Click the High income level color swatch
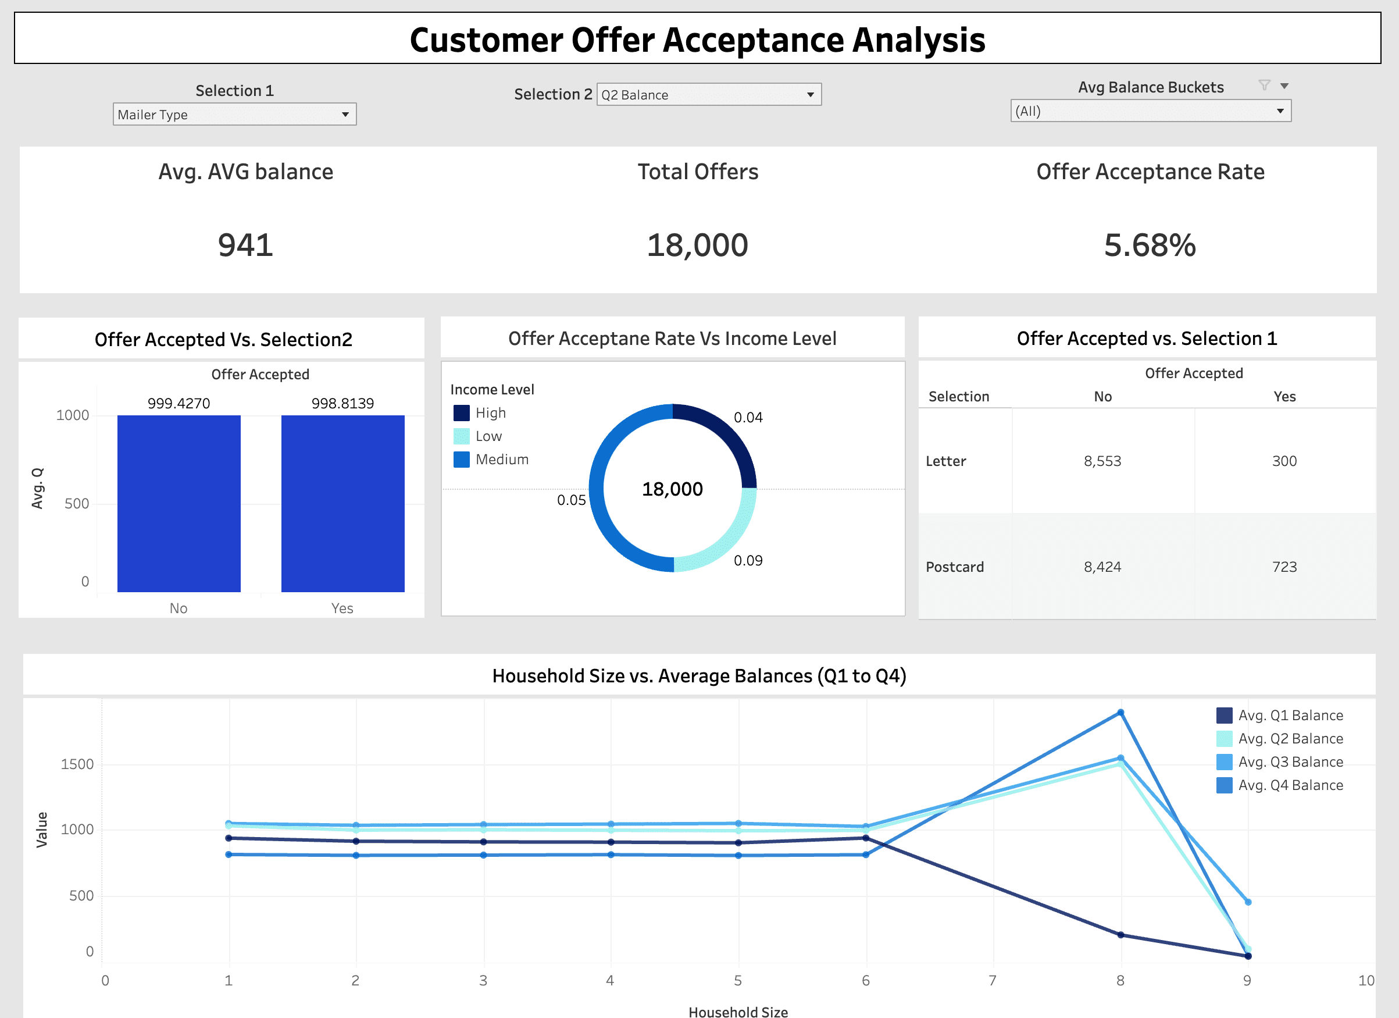 [x=462, y=413]
